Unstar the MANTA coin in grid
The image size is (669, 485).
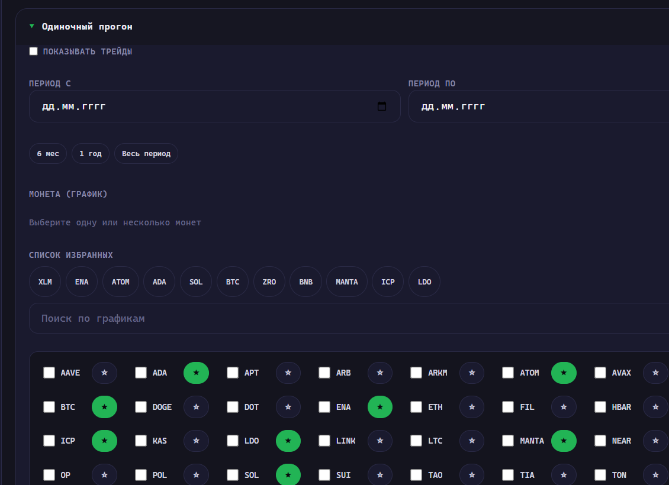point(564,440)
